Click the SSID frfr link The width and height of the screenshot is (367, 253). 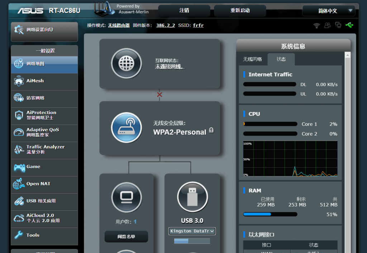198,25
